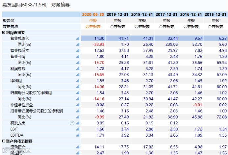Image resolution: width=228 pixels, height=155 pixels.
Task: Select 营业总收入 cell 9.57
Action: tap(191, 39)
